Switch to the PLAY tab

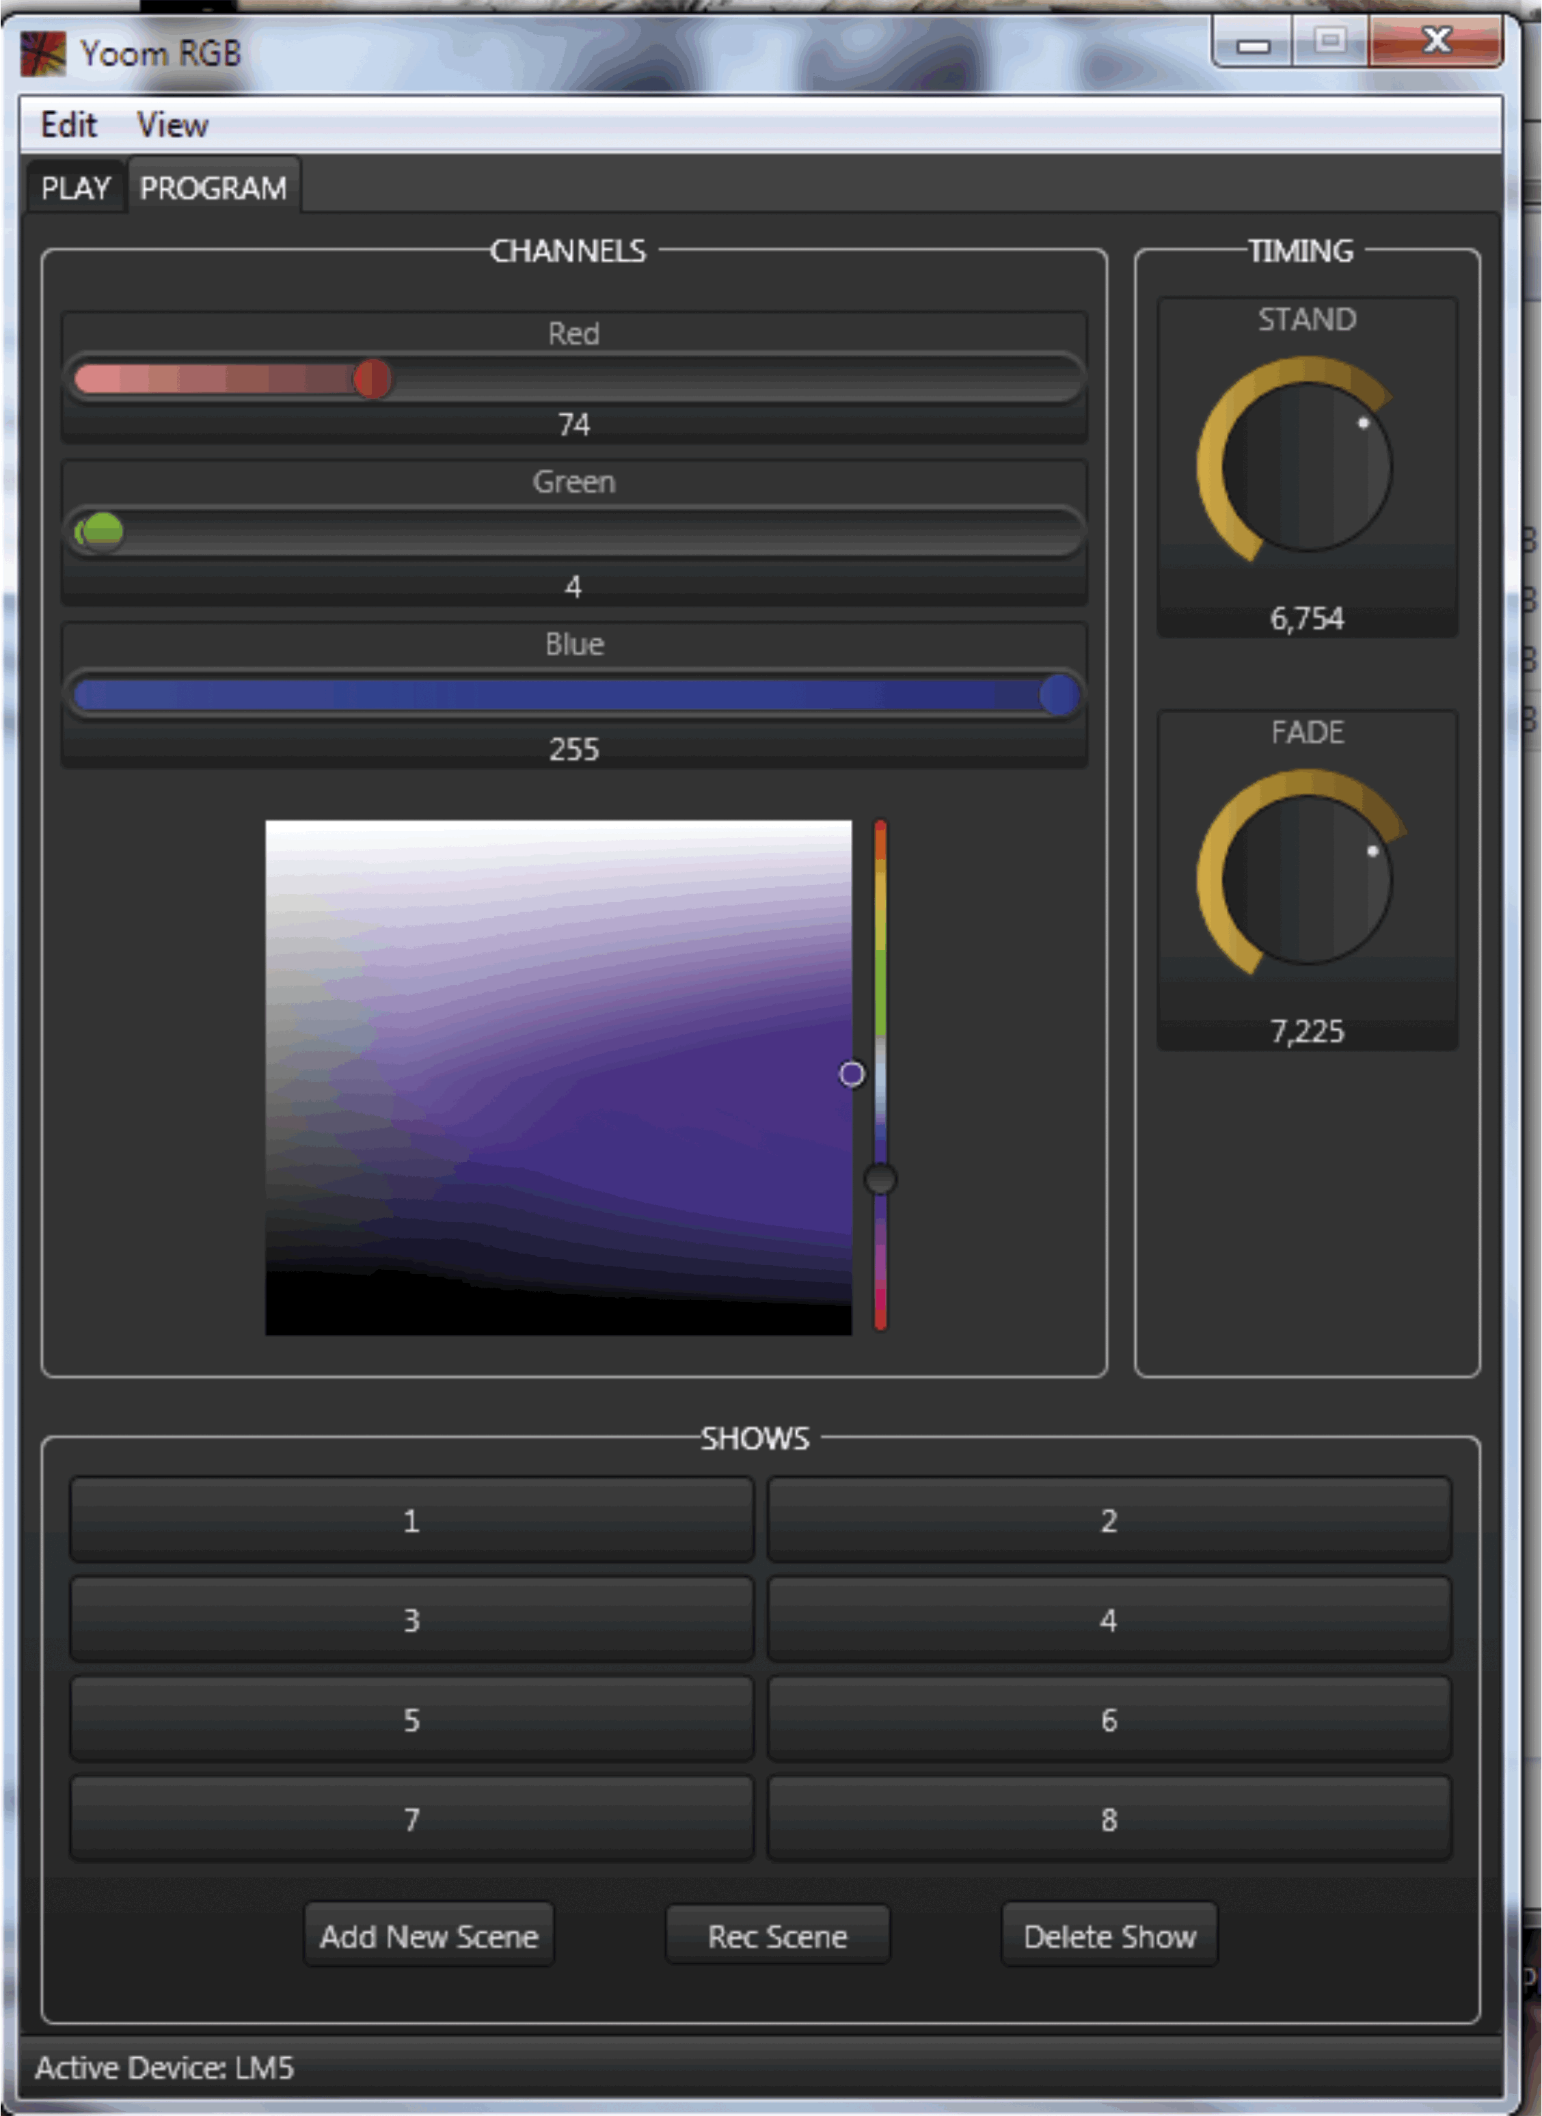76,189
